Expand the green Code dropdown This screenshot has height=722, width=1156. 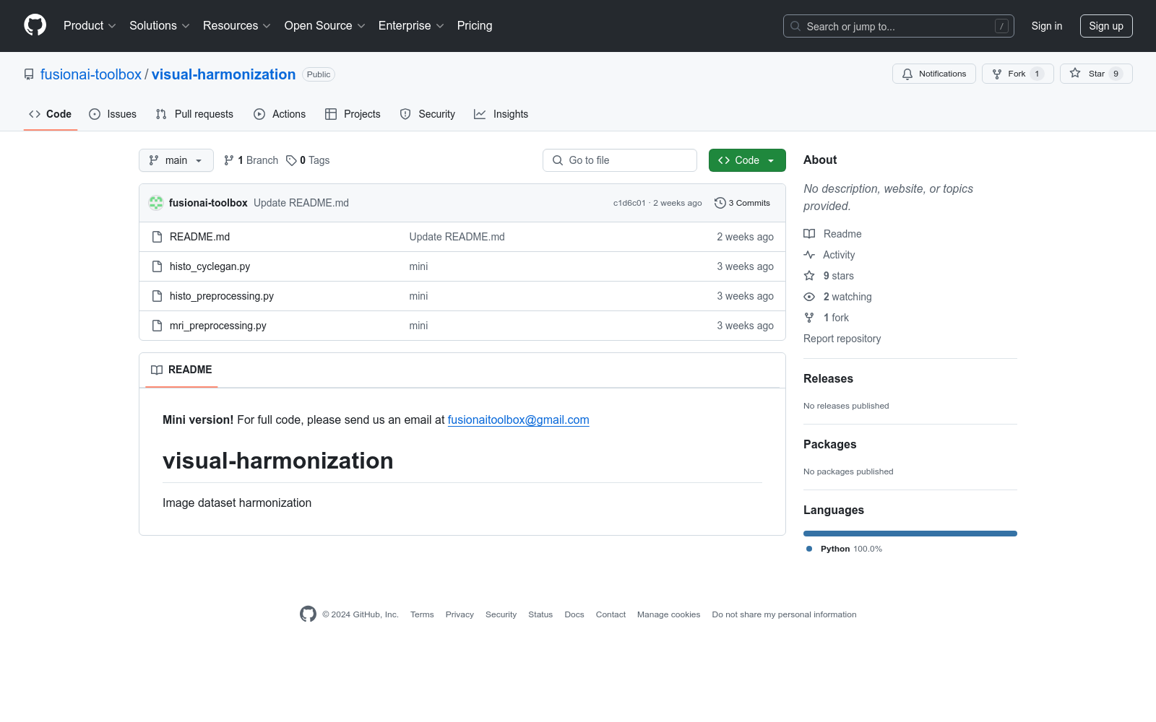click(747, 160)
